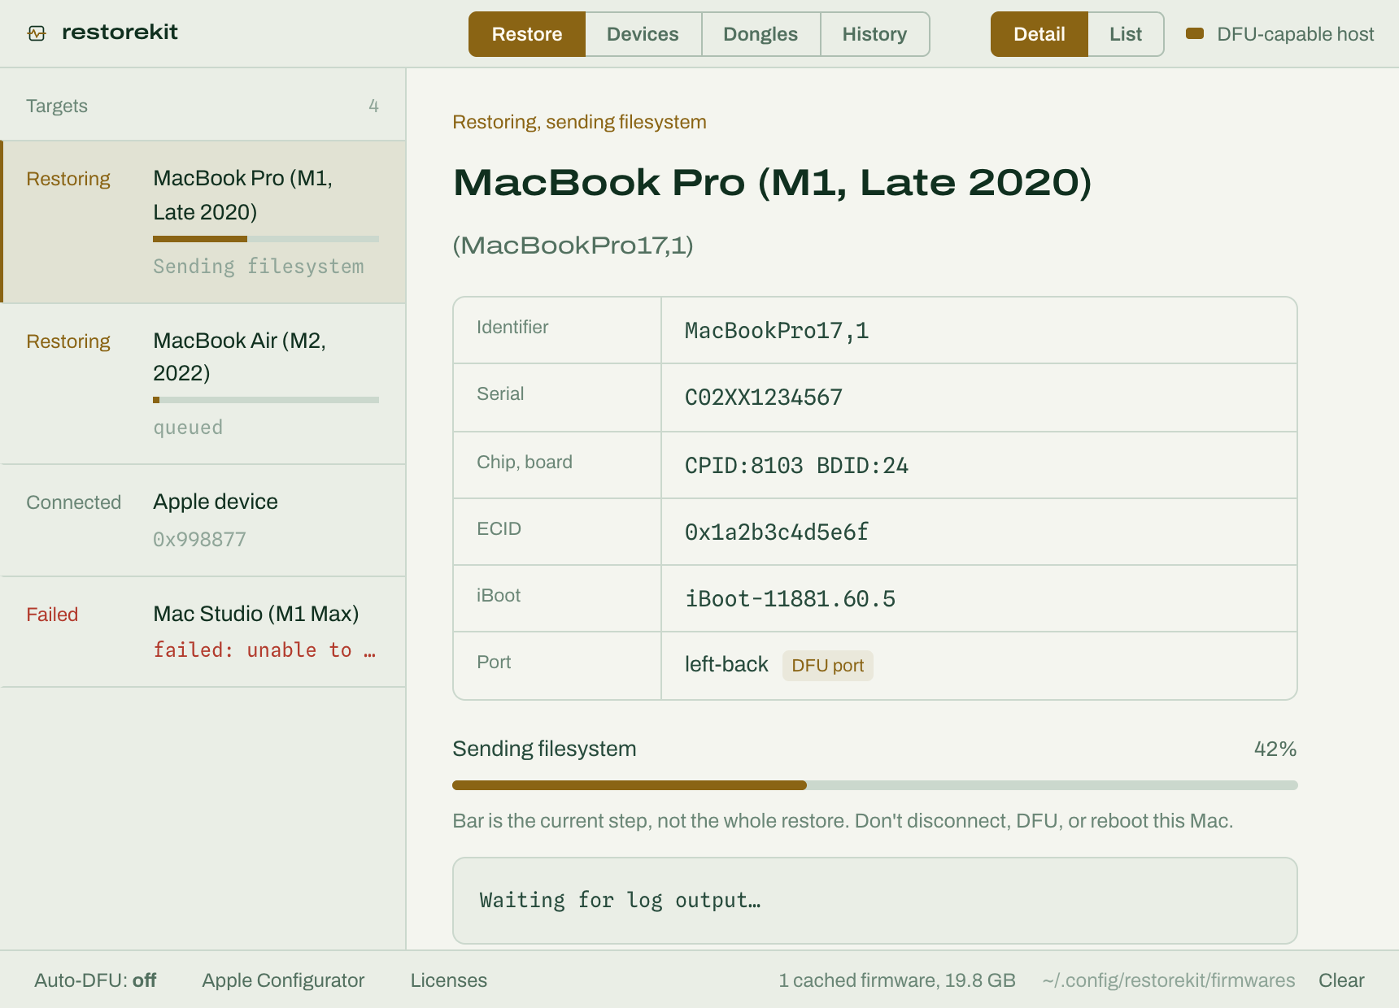Viewport: 1399px width, 1008px height.
Task: Click the Targets header label
Action: coord(57,106)
